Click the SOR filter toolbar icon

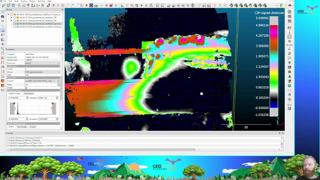point(96,5)
